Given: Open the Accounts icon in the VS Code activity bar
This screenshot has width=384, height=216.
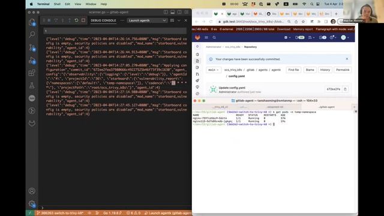Looking at the screenshot, I should [x=32, y=191].
